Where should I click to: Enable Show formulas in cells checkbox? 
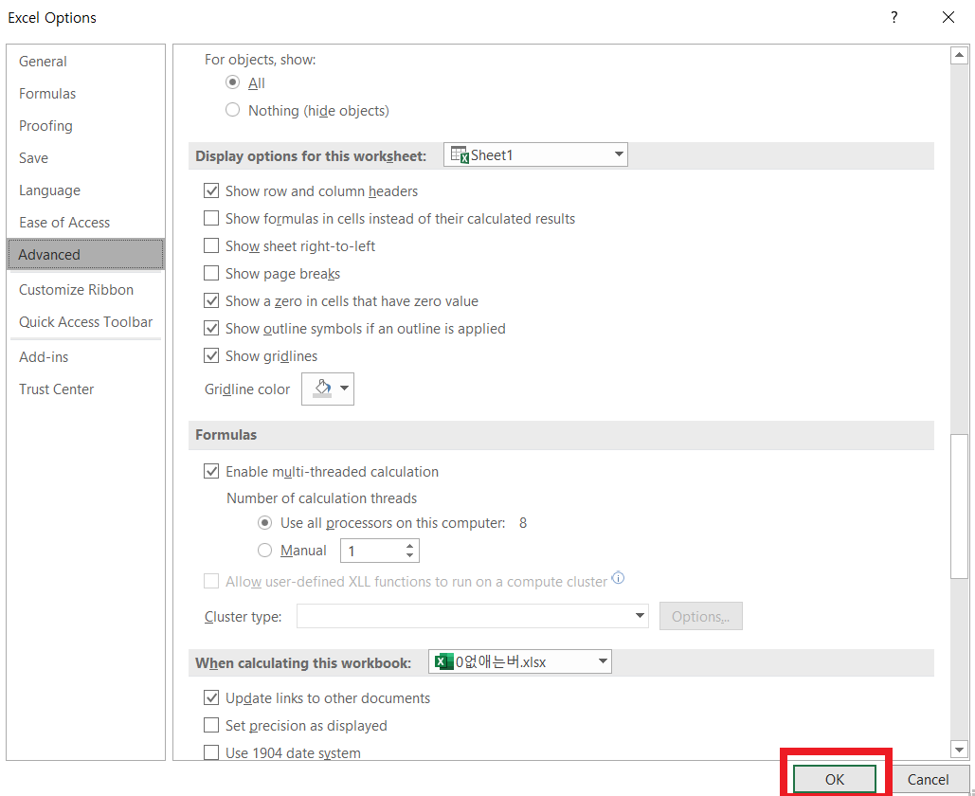click(x=211, y=218)
